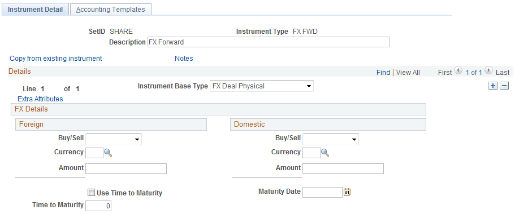Open Copy from existing instrument link
The image size is (515, 214).
(x=56, y=59)
